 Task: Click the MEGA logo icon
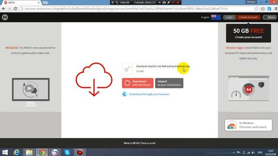(5, 17)
